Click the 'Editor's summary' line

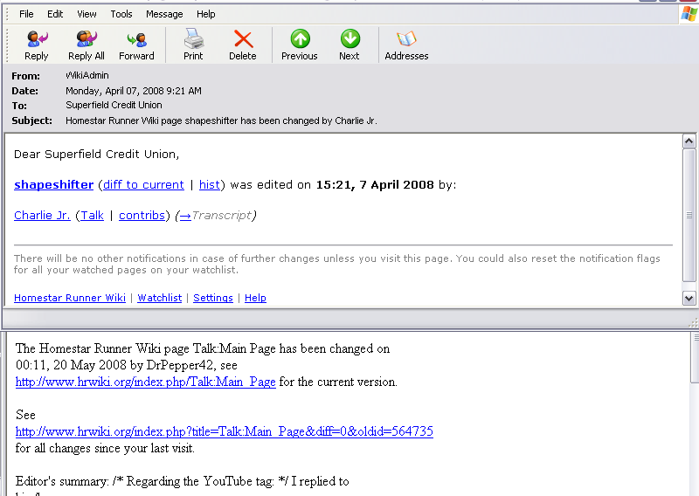click(x=183, y=481)
